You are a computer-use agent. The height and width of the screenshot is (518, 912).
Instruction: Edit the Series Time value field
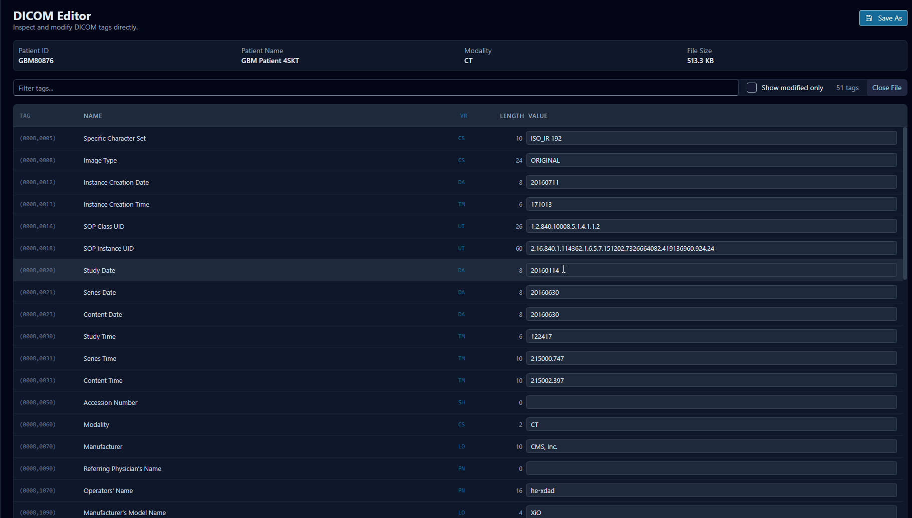(x=711, y=358)
